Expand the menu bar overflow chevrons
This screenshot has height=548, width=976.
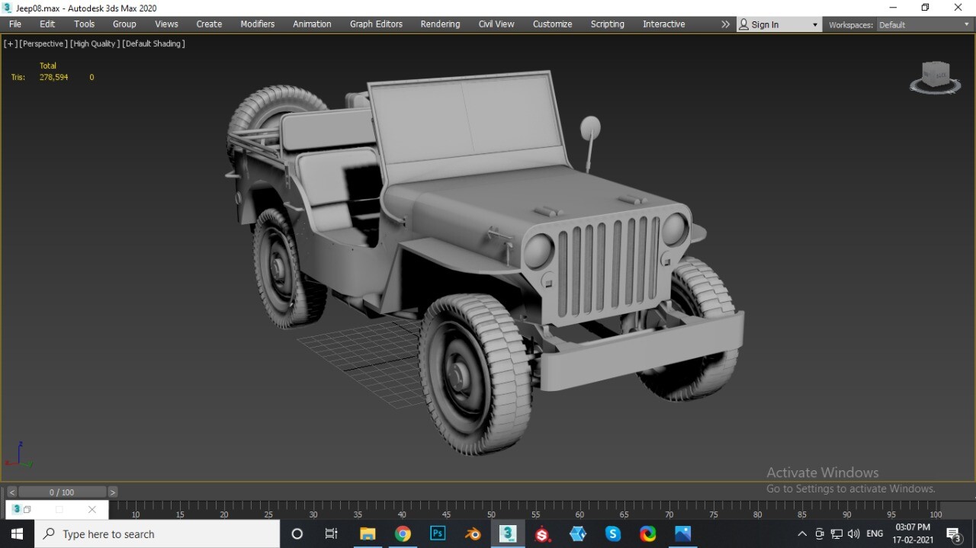(725, 24)
